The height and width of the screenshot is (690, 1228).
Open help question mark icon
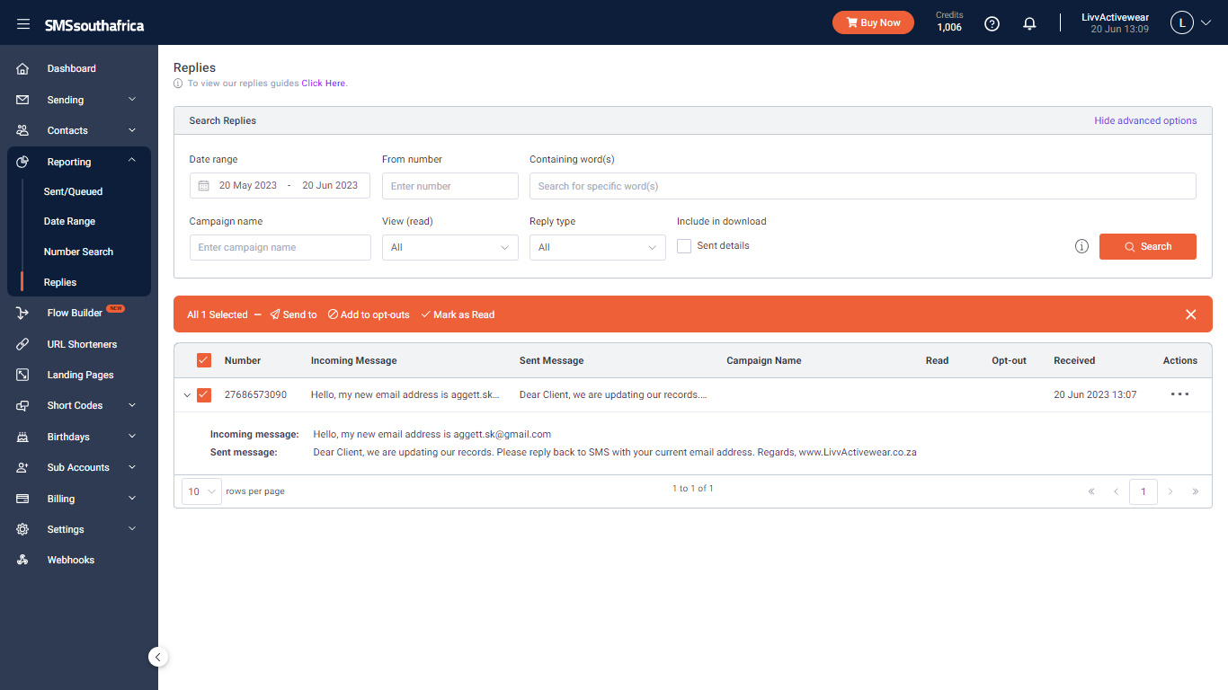pyautogui.click(x=992, y=23)
